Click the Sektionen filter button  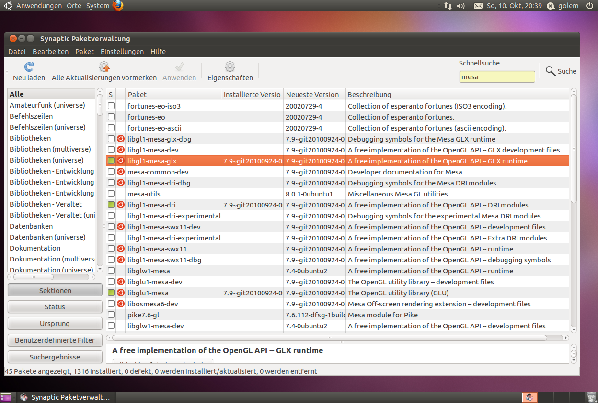pyautogui.click(x=55, y=290)
